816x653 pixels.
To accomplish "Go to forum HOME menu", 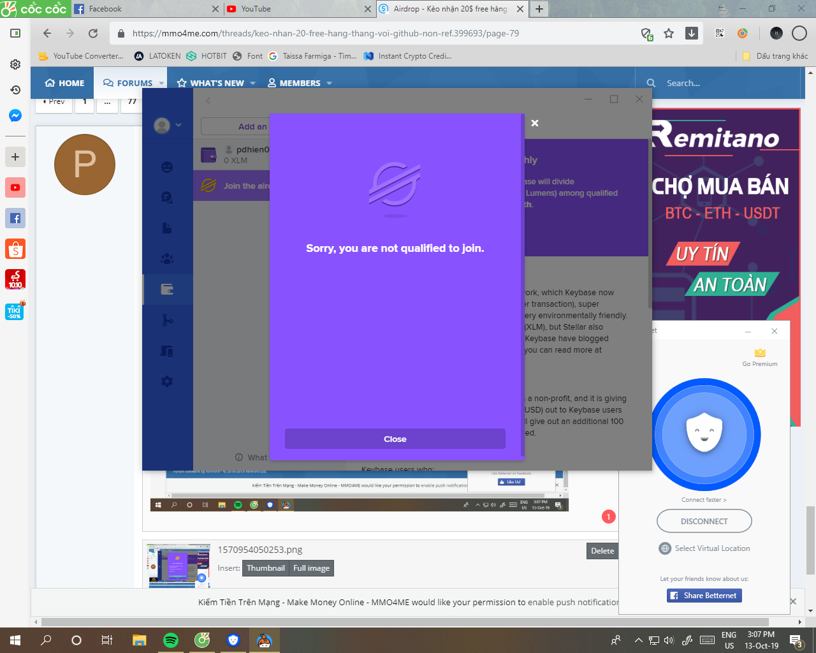I will 64,84.
